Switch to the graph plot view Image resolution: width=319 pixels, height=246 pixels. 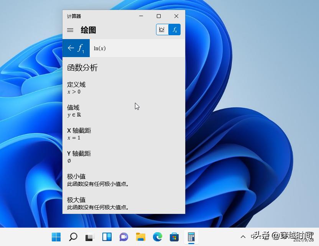coord(162,29)
